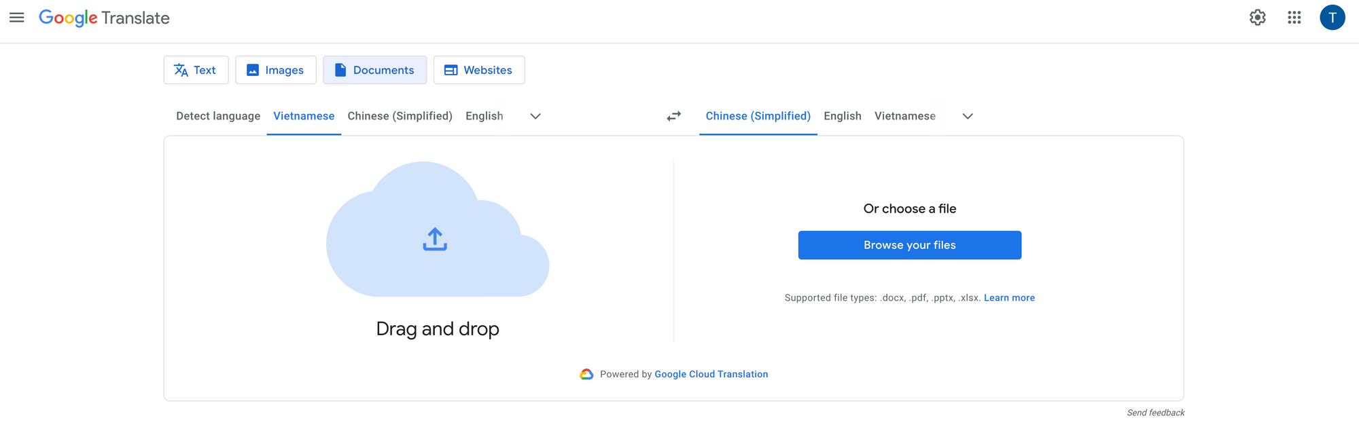Click Send feedback link
Viewport: 1359px width, 433px height.
pos(1155,413)
